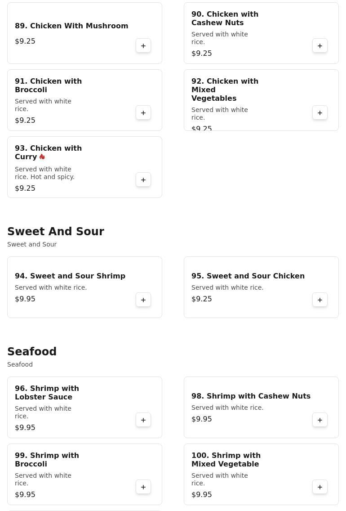Add Shrimp with Cashew Nuts to cart

point(320,420)
